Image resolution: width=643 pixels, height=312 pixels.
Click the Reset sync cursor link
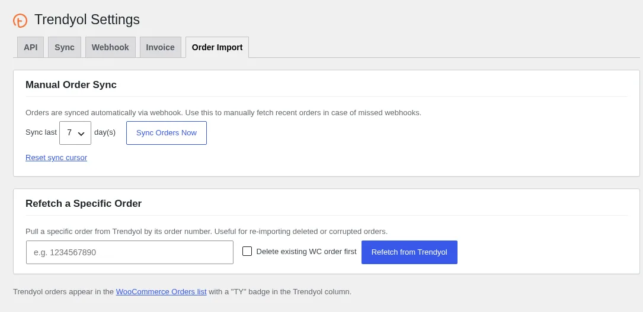click(56, 157)
